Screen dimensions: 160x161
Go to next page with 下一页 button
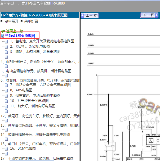click(149, 15)
